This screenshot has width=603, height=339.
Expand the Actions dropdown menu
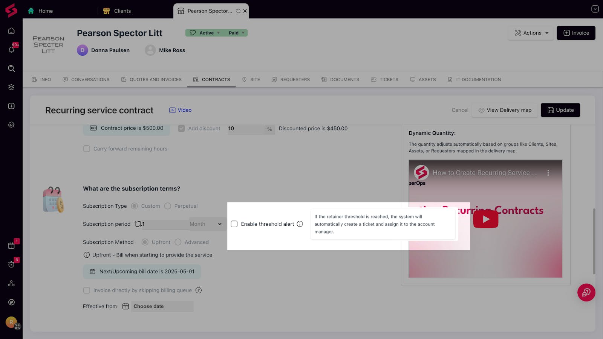pos(531,33)
